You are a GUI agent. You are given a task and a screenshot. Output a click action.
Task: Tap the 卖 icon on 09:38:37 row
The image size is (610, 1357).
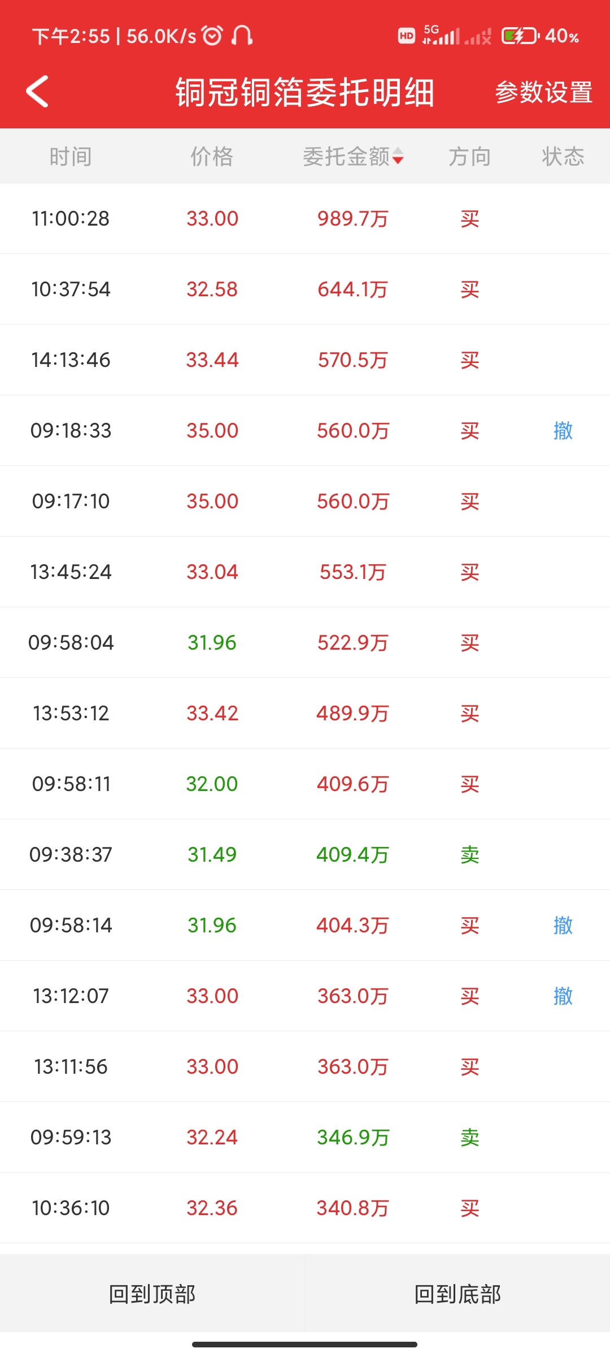(469, 855)
